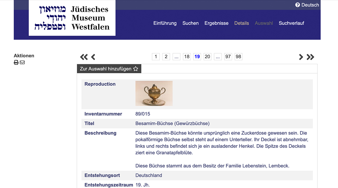Click the help question mark icon
Screen dimensions: 338x188
point(297,5)
